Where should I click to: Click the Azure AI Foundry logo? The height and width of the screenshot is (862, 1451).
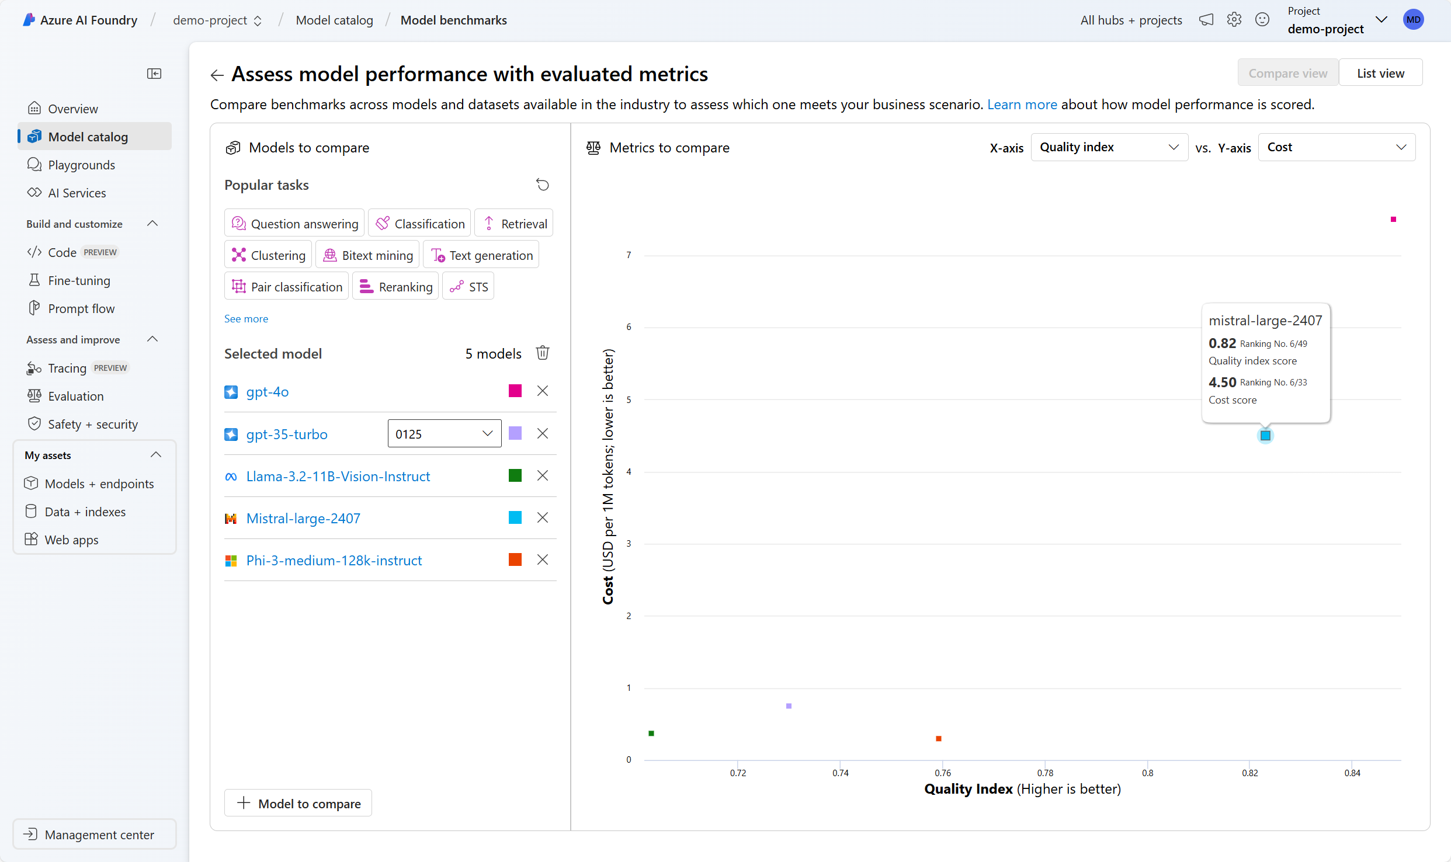coord(29,20)
